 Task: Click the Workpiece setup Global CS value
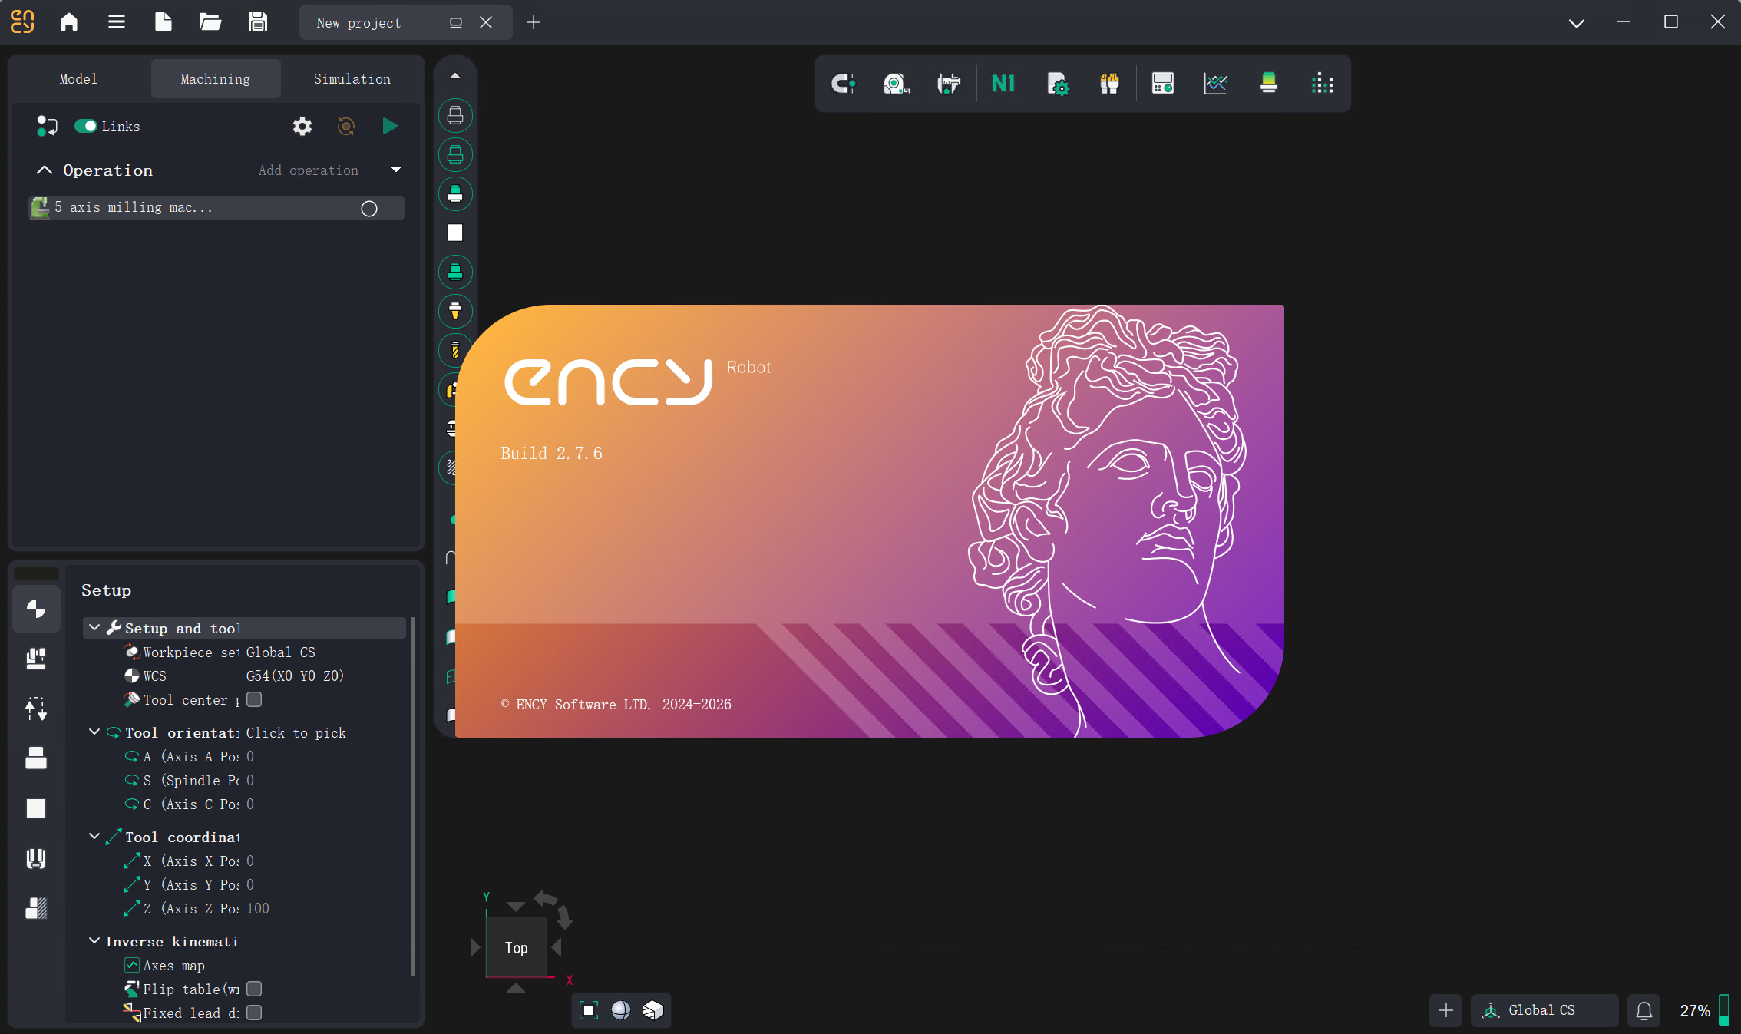(x=281, y=652)
